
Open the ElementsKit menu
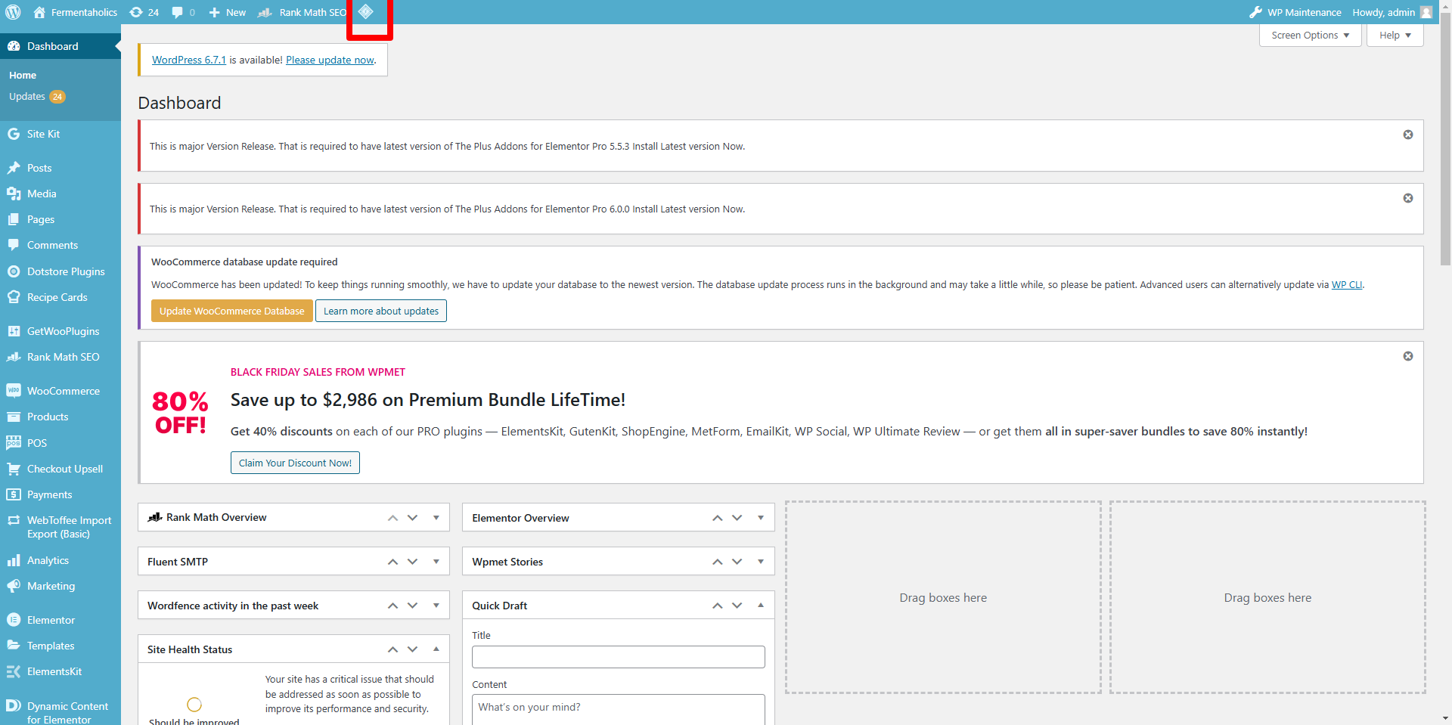tap(60, 671)
